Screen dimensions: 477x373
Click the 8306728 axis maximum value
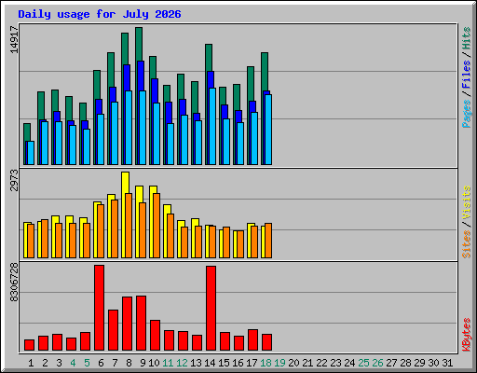pyautogui.click(x=15, y=283)
